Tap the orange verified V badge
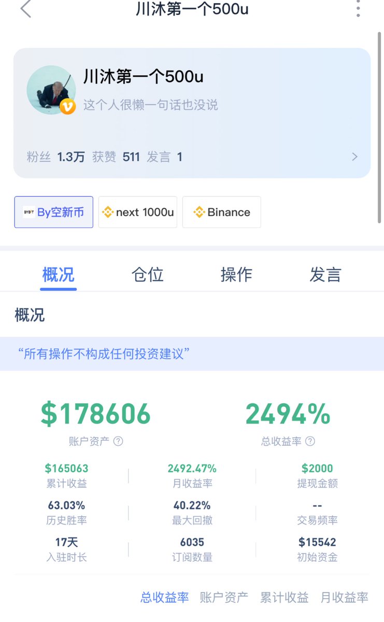384x622 pixels. coord(67,107)
